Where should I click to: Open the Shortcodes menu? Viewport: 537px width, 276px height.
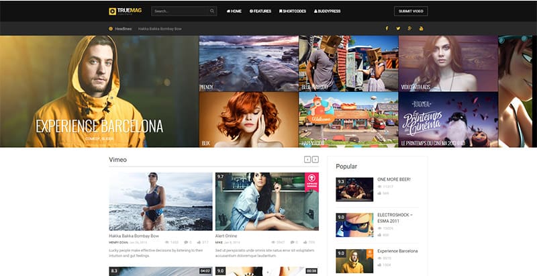click(293, 11)
